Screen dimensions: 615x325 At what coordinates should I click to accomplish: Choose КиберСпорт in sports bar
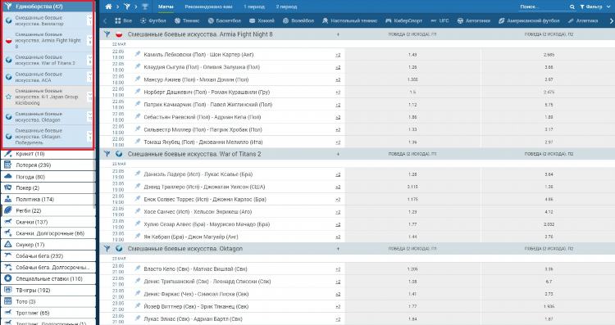[404, 20]
